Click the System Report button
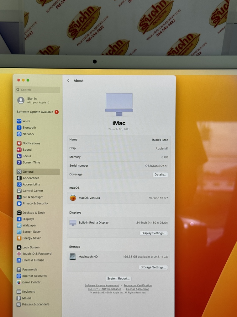This screenshot has width=237, height=317. (x=118, y=279)
